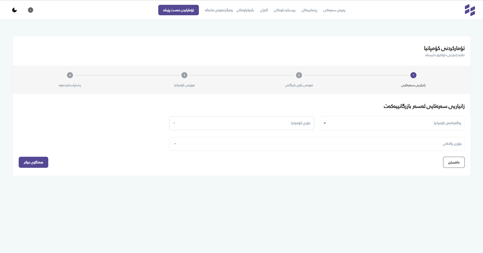Select step 3 circle in the stepper

[x=184, y=75]
